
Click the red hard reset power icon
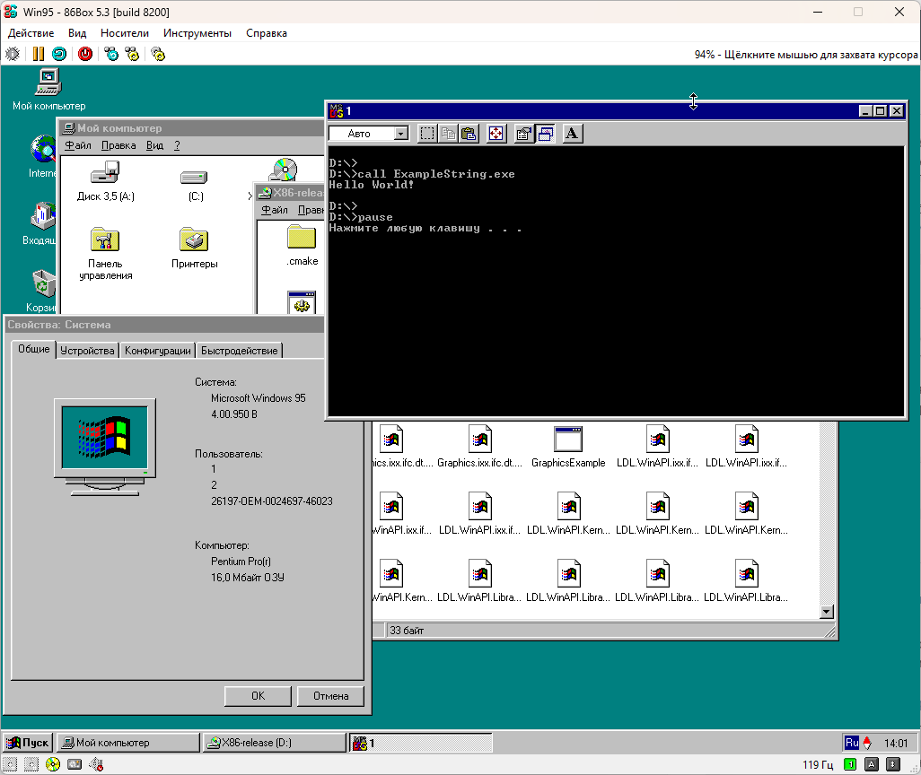tap(85, 54)
